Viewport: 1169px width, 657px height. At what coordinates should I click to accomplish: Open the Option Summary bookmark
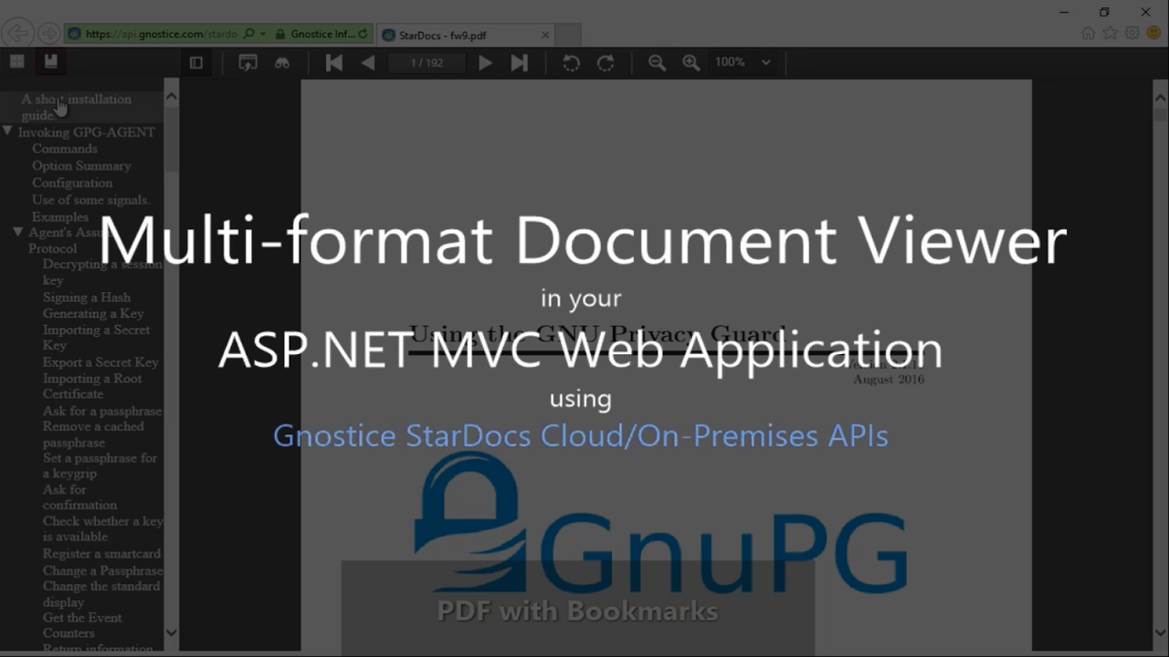[x=81, y=165]
